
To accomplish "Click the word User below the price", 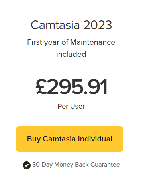I will 78,106.
